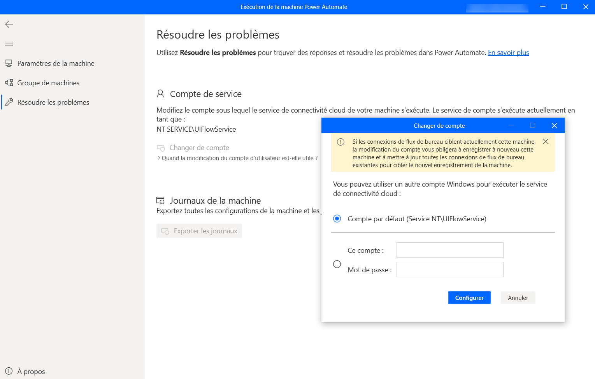
Task: Click the NT SERVICE\UIFlowService account text
Action: click(x=196, y=129)
